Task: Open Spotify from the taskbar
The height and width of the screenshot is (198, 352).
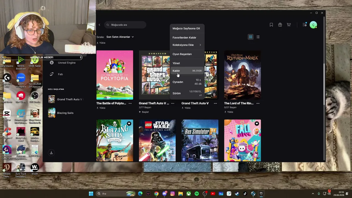Action: tap(197, 194)
